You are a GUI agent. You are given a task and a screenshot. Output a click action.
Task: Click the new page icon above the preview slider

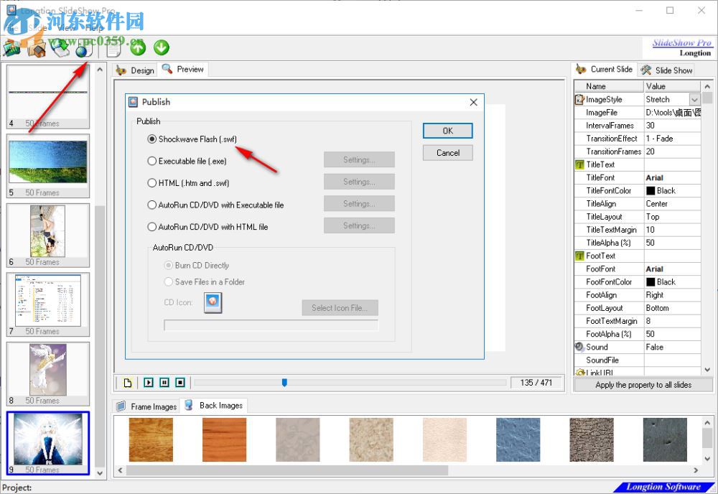[x=127, y=382]
